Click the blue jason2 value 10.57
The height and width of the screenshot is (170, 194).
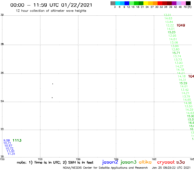[x=8, y=146]
